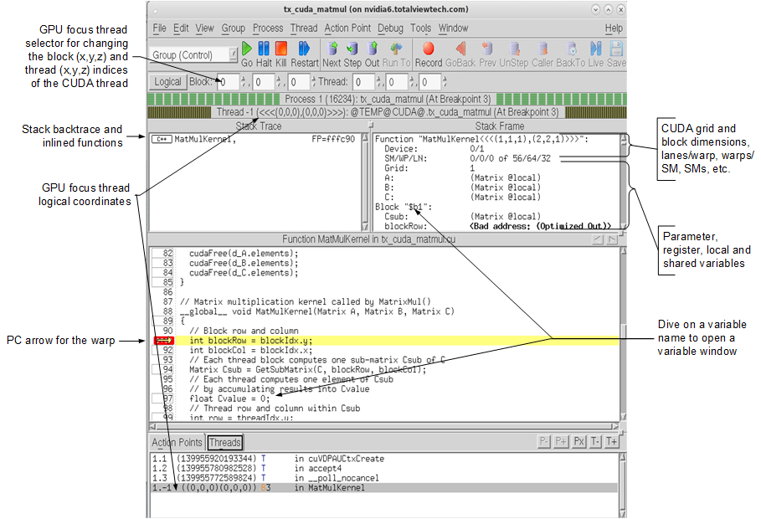Click the source pane horizontal scrollbar

tap(383, 425)
